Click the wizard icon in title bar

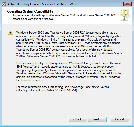[4, 4]
